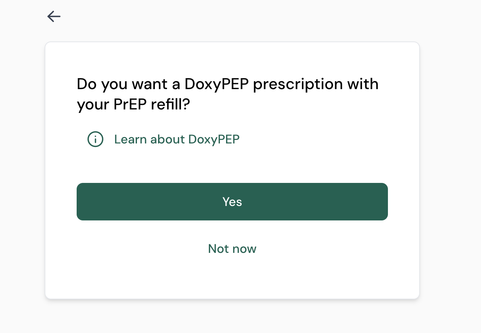The height and width of the screenshot is (333, 481).
Task: Click the Not now text button
Action: pos(232,249)
